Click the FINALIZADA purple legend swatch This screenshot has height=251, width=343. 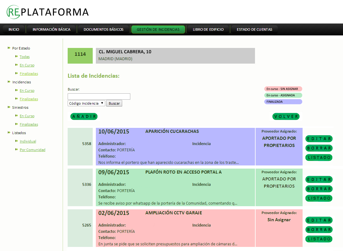point(283,102)
